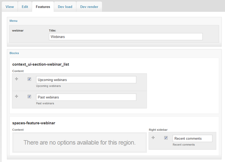Uncheck the Upcoming webinars block checkbox
This screenshot has width=225, height=162.
click(29, 79)
